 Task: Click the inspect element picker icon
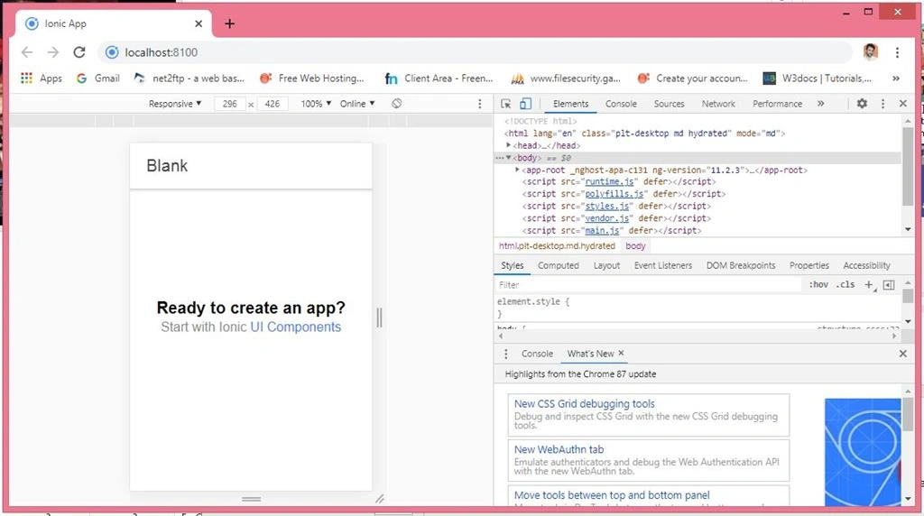tap(505, 104)
